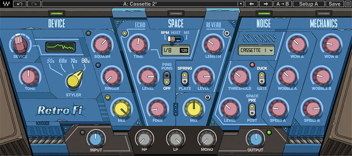Click the Echo Time knob
The image size is (352, 156).
(x=138, y=44)
